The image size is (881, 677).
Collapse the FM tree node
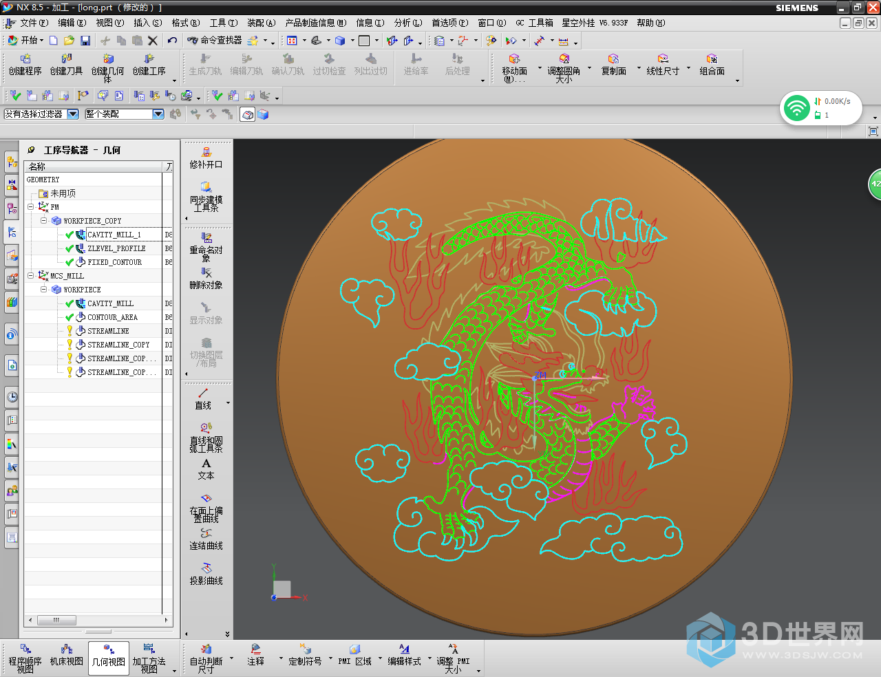pos(30,206)
